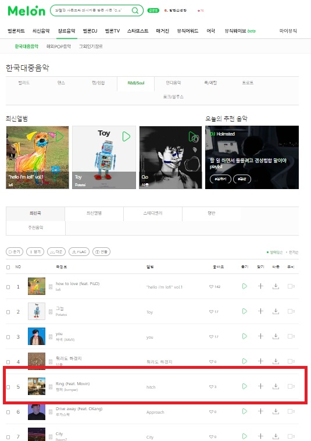Toggle the select-all checkbox beside NO
The image size is (311, 441).
pos(8,267)
